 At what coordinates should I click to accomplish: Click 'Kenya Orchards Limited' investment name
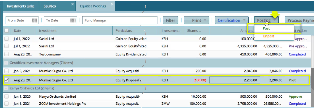point(58,97)
